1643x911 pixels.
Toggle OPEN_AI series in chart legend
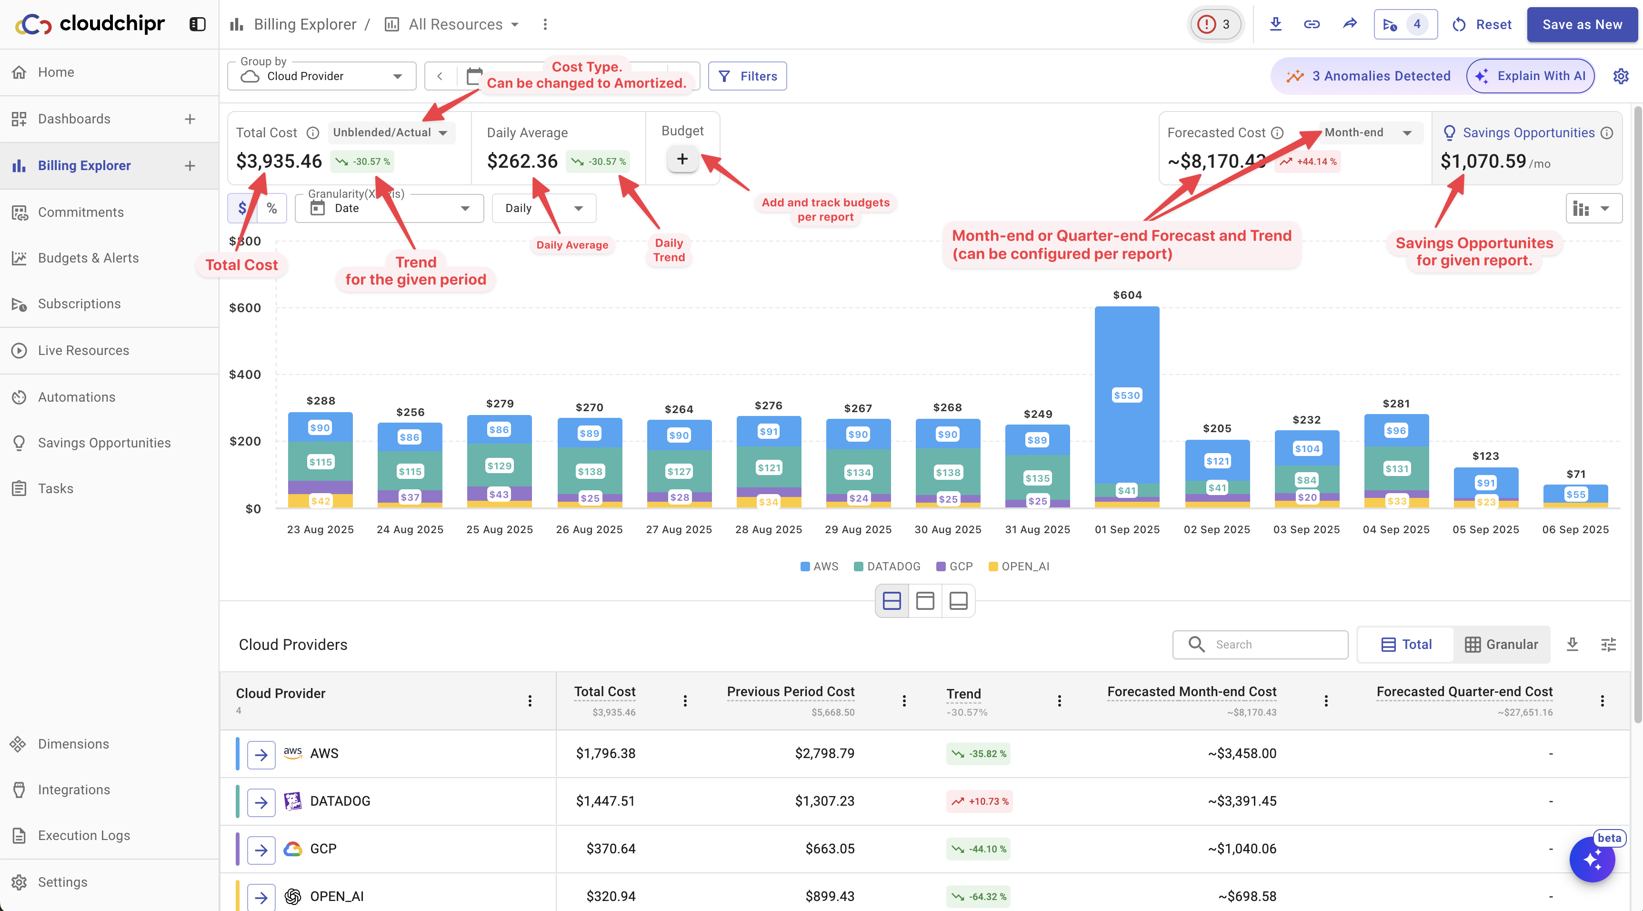(x=1018, y=567)
